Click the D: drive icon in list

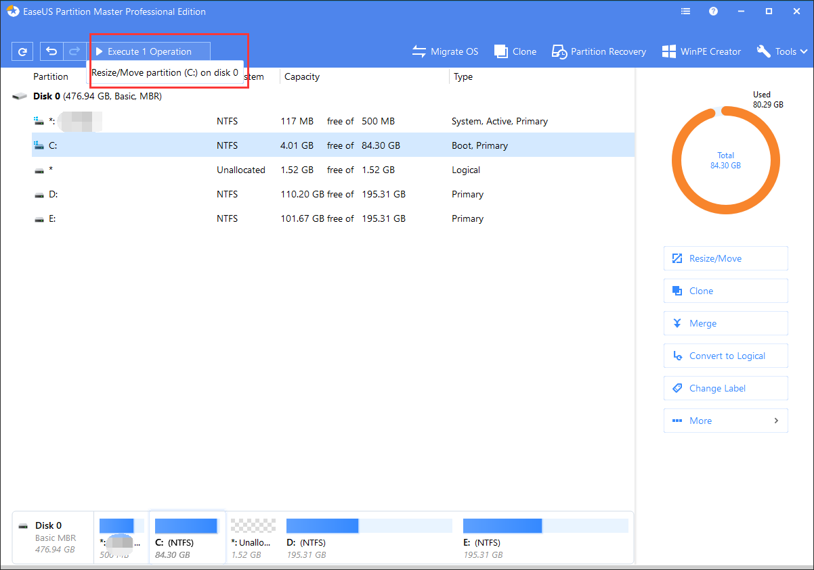(39, 195)
